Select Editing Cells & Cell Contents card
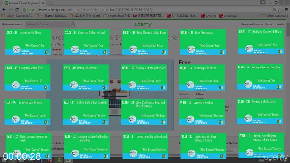Image resolution: width=290 pixels, height=163 pixels. coord(86,112)
